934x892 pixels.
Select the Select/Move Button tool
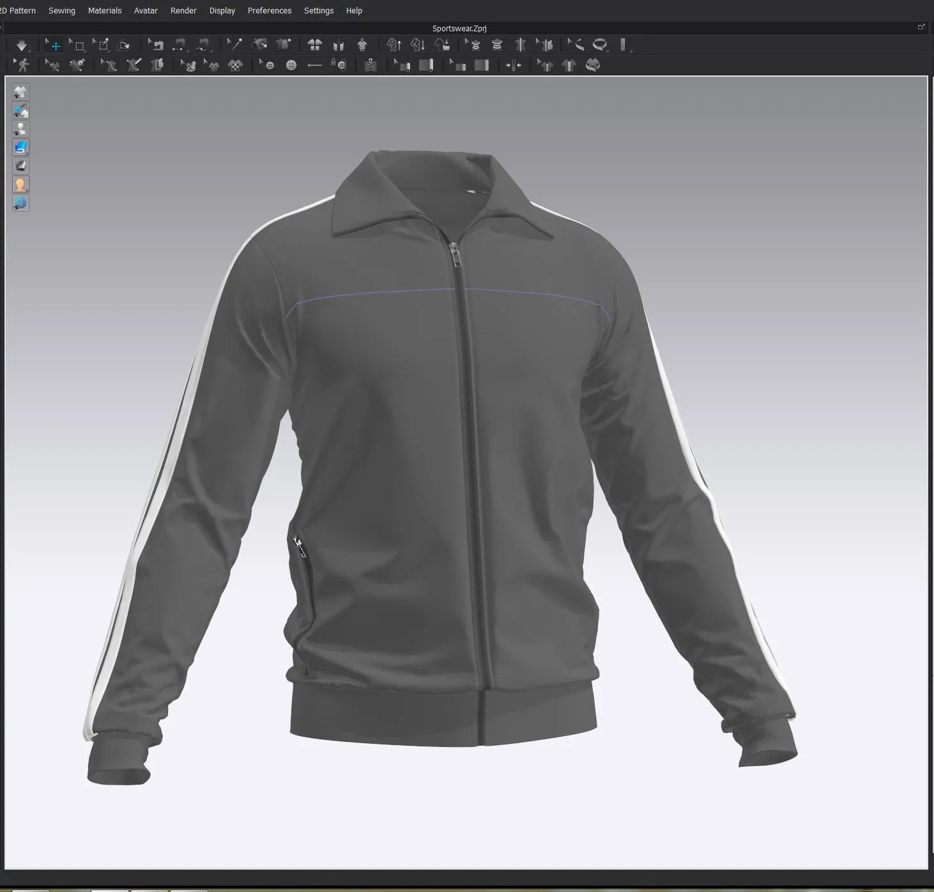pos(267,65)
